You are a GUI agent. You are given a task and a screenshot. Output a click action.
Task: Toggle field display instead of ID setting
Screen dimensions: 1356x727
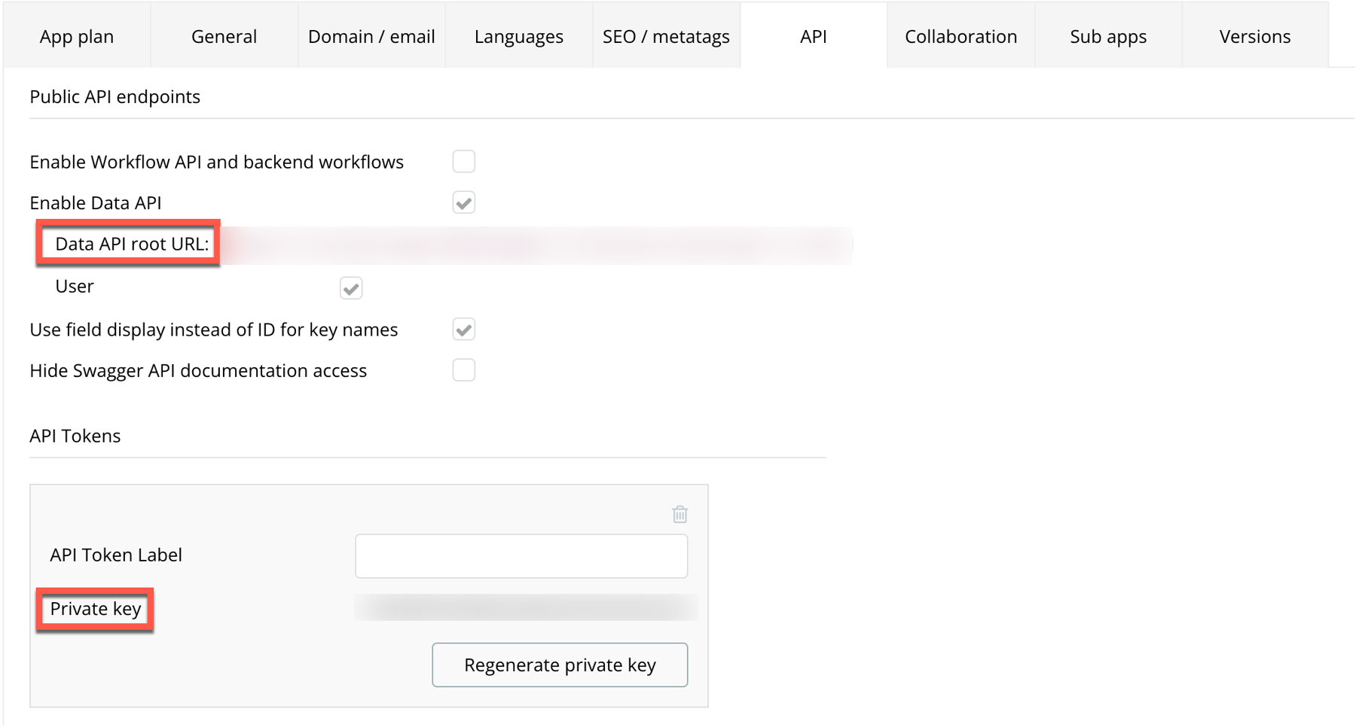pyautogui.click(x=465, y=329)
